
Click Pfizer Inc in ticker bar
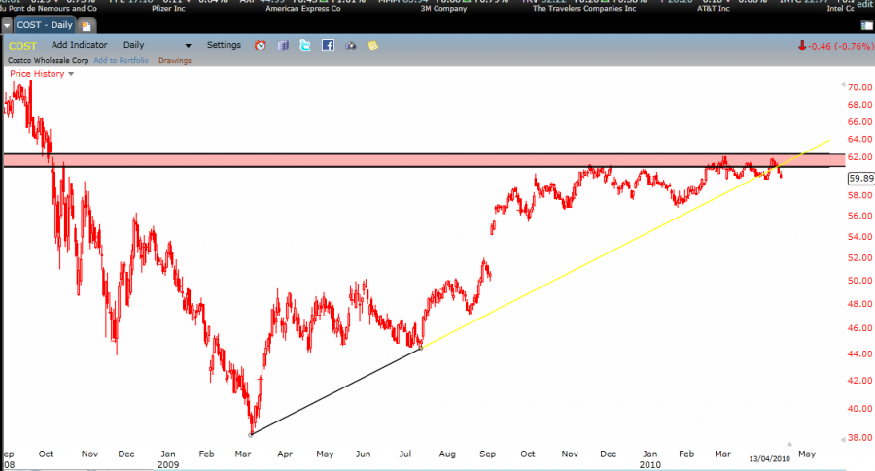[x=168, y=9]
